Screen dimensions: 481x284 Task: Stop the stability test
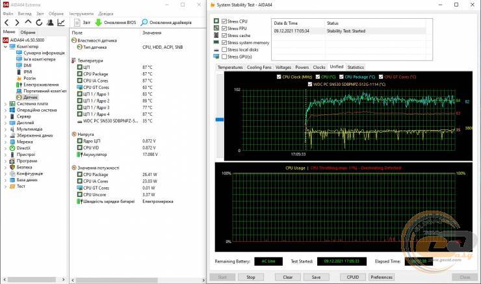[251, 277]
